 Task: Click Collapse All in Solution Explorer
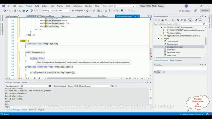(182, 20)
